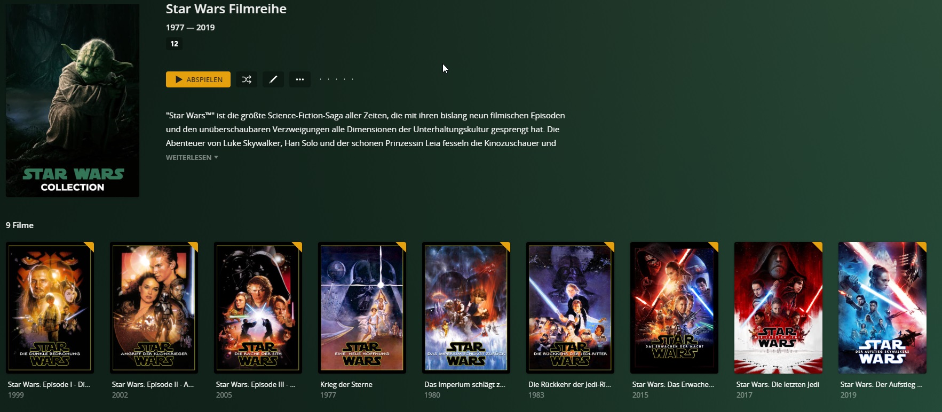Click title link 'Star Wars: Die letzten Jedi'
The width and height of the screenshot is (942, 412).
click(x=778, y=384)
